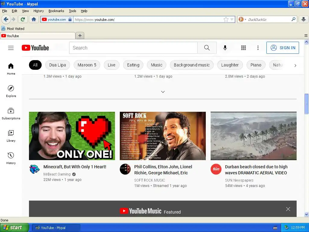Select the Live filter chip
This screenshot has height=232, width=309.
(112, 65)
